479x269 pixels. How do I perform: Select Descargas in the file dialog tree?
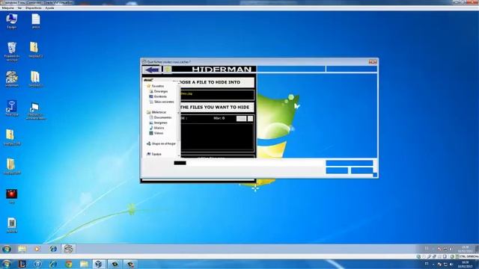click(161, 91)
